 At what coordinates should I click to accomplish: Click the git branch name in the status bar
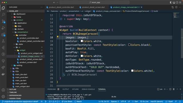(20, 102)
